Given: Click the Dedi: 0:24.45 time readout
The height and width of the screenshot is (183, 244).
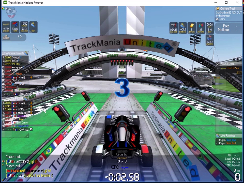Looking at the screenshot, I should tap(233, 162).
